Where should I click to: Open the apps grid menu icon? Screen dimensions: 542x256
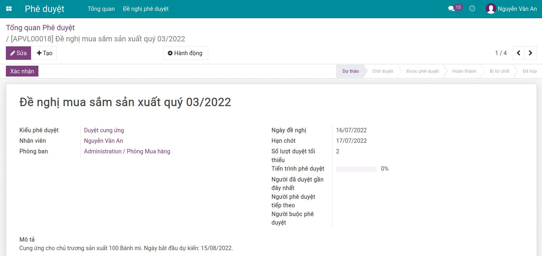9,9
